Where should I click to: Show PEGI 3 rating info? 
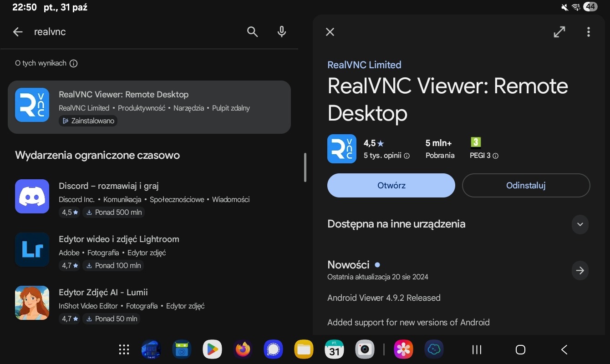pyautogui.click(x=496, y=156)
